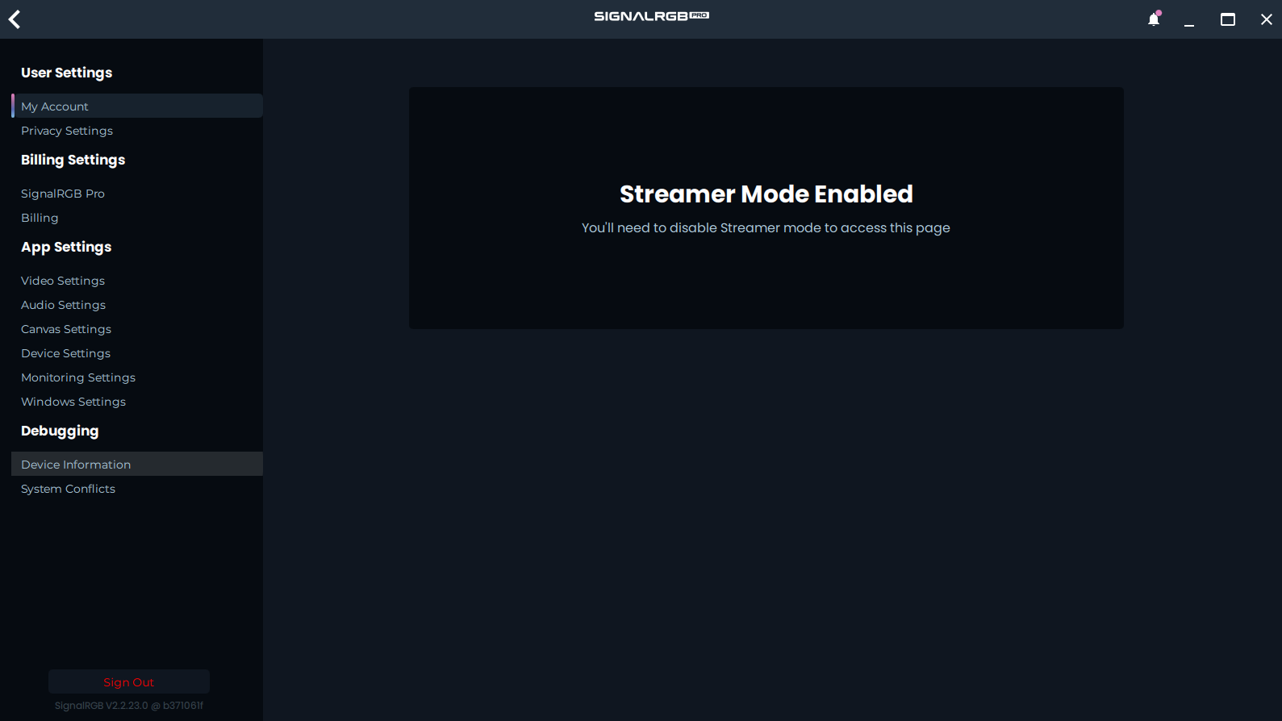
Task: Minimize the SignalRGB window
Action: tap(1188, 19)
